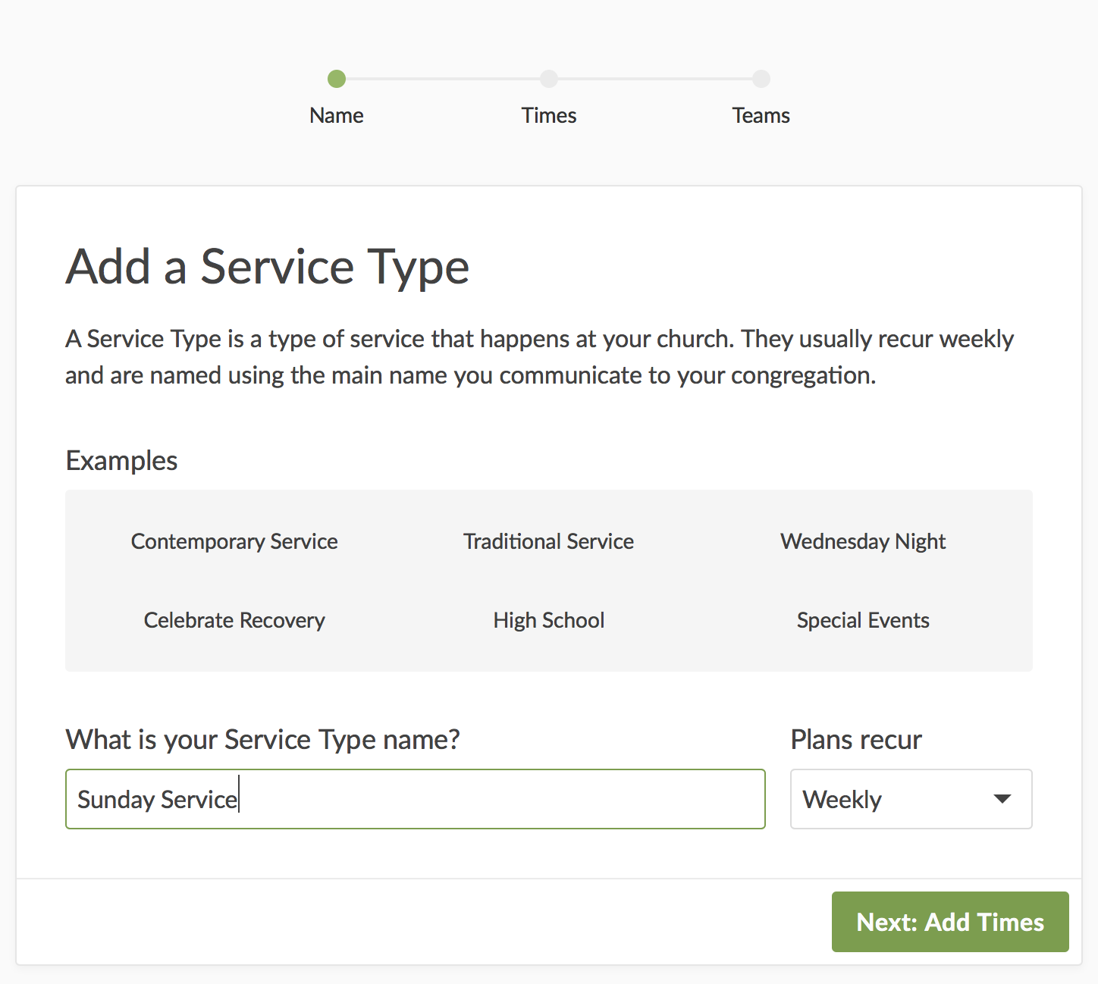Image resolution: width=1098 pixels, height=984 pixels.
Task: Click the Examples section label
Action: (121, 461)
